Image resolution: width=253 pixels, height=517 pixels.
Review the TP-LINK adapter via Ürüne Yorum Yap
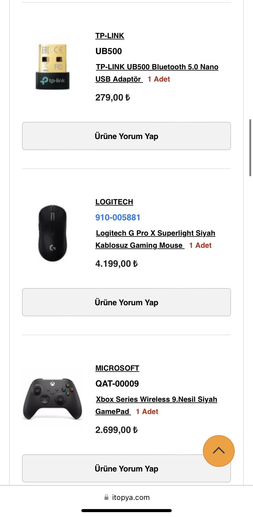pyautogui.click(x=127, y=136)
